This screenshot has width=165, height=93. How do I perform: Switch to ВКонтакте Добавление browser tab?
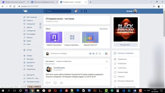pyautogui.click(x=45, y=2)
